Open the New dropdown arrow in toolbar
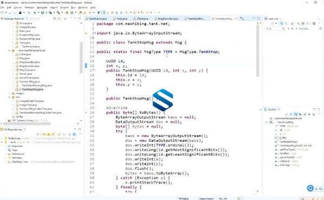 [x=6, y=12]
